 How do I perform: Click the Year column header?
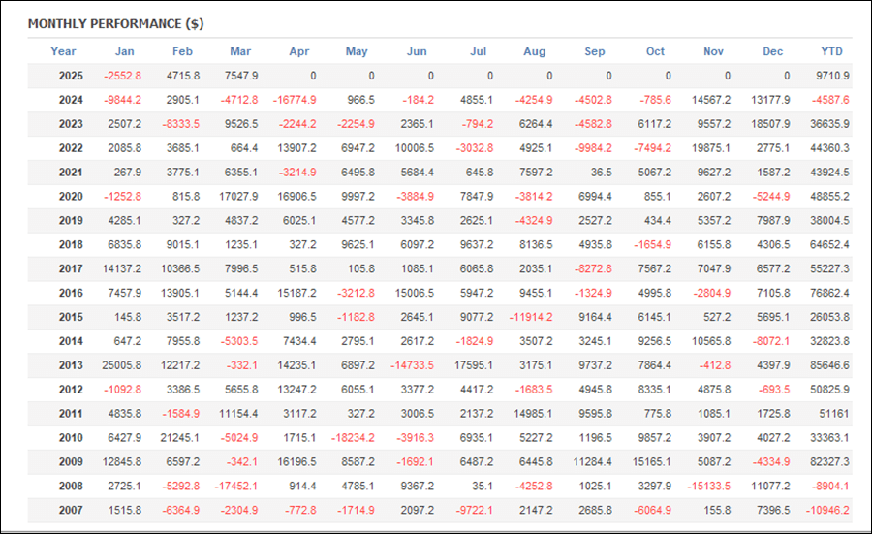(63, 51)
